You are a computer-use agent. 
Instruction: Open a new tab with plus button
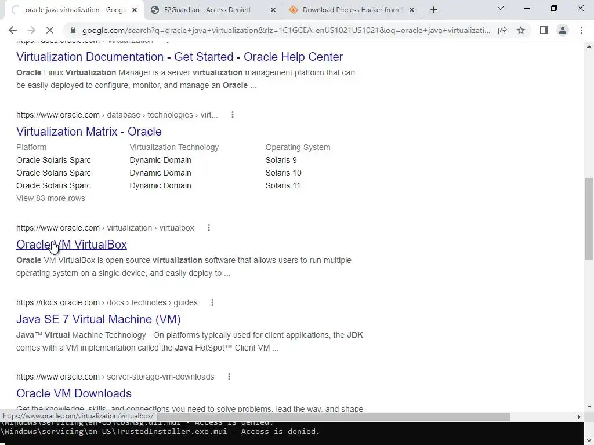point(434,10)
